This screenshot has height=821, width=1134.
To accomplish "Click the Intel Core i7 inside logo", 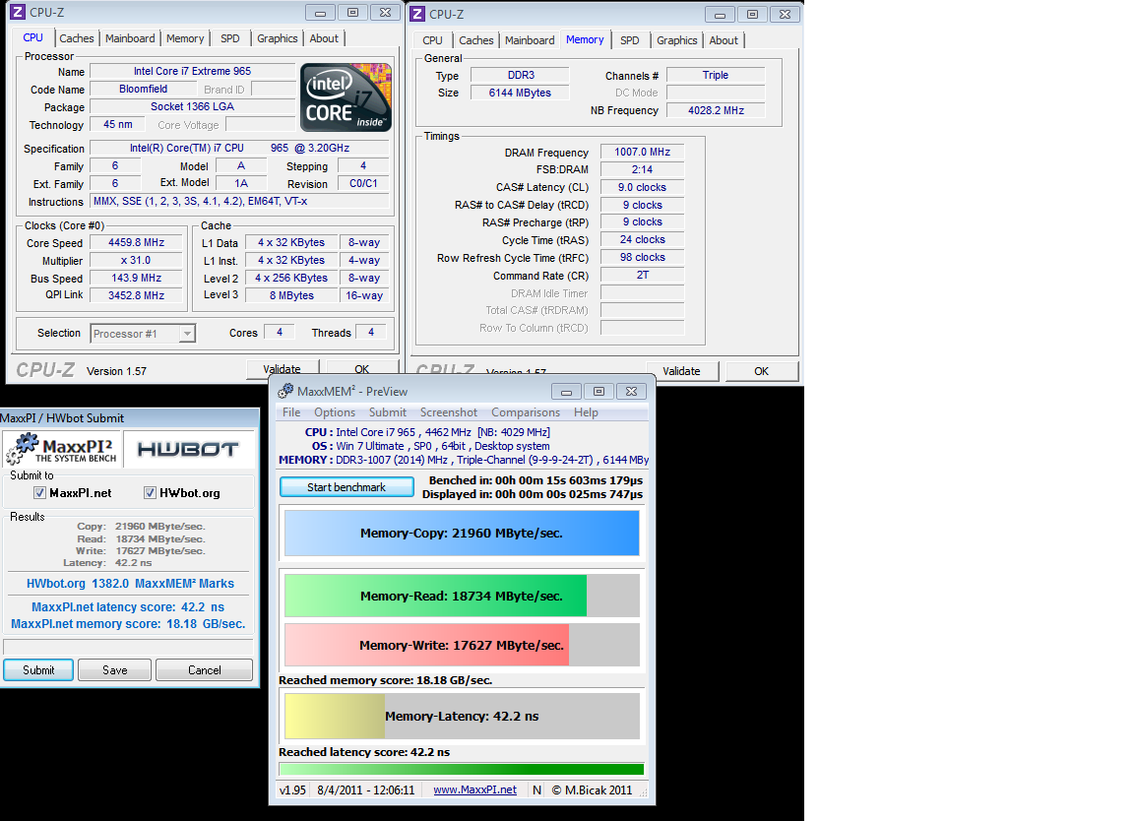I will pyautogui.click(x=346, y=96).
